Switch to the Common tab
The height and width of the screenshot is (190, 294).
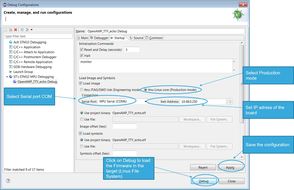154,38
